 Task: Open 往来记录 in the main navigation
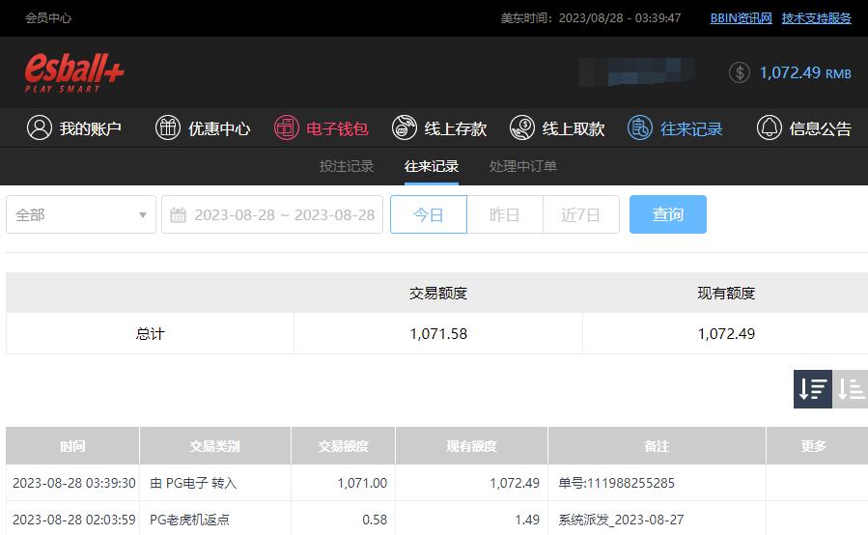[675, 128]
